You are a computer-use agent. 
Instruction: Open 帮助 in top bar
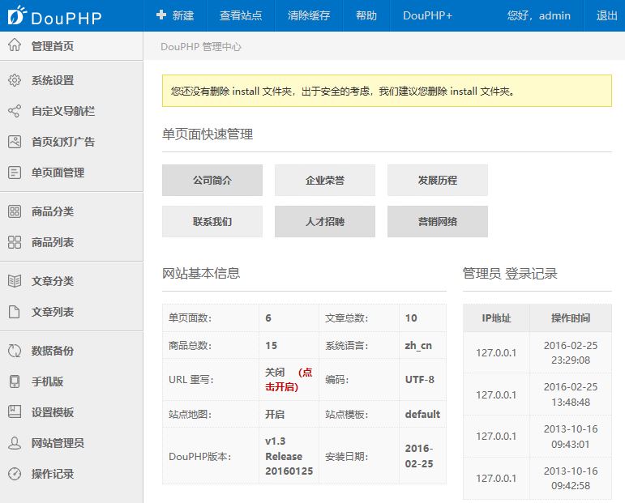366,15
